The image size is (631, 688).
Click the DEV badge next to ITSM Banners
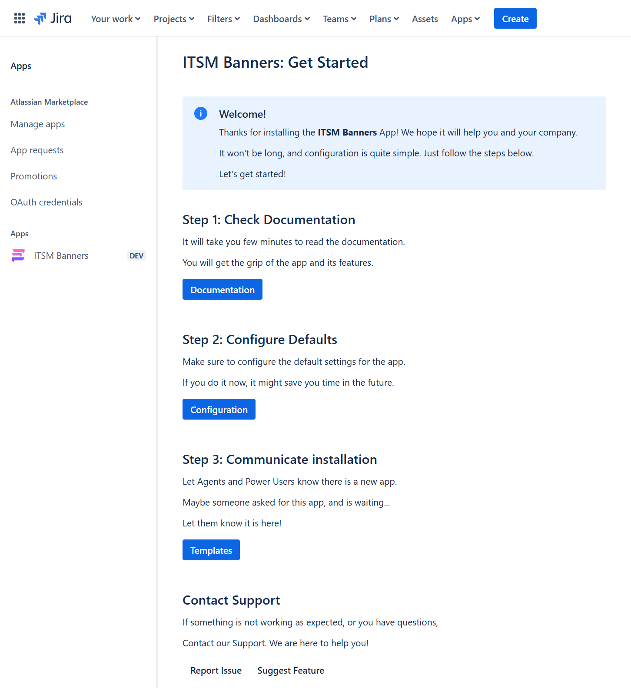136,256
